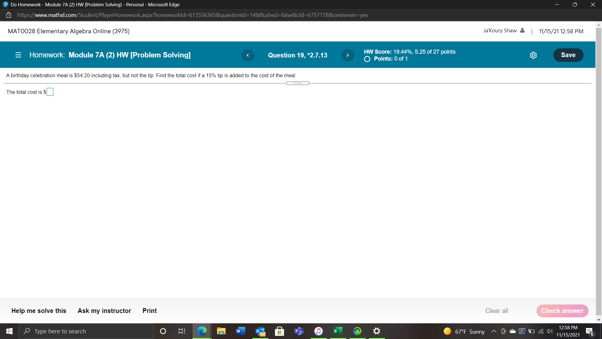602x339 pixels.
Task: Click Ask my instructor
Action: point(104,311)
